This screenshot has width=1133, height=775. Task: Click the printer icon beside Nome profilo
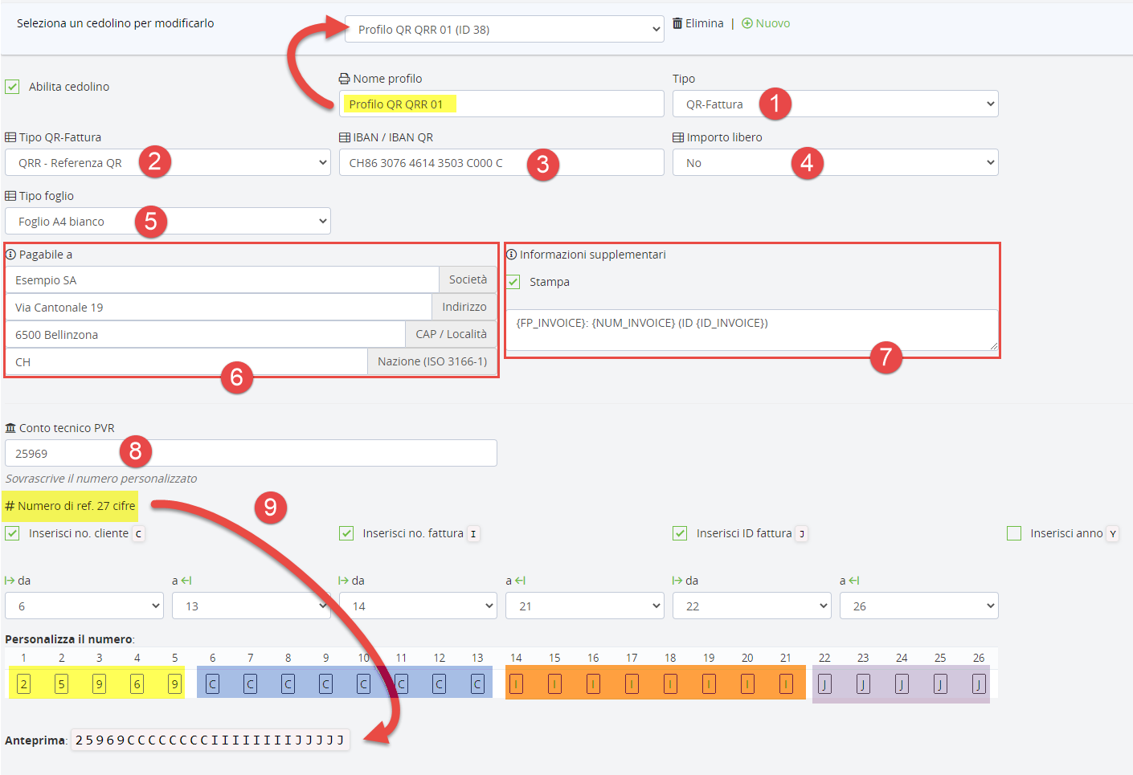[344, 79]
